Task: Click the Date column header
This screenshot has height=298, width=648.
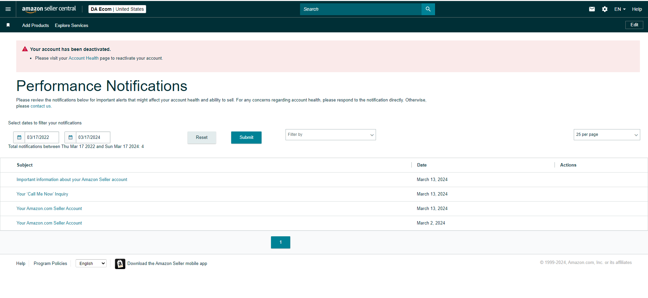Action: (422, 165)
